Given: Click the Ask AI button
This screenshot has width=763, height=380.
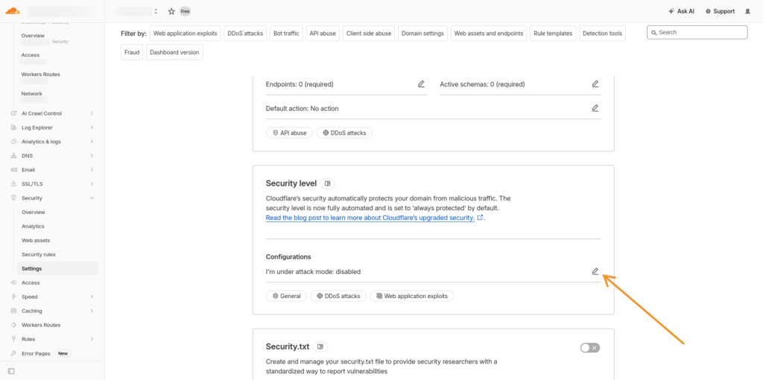Looking at the screenshot, I should 681,11.
